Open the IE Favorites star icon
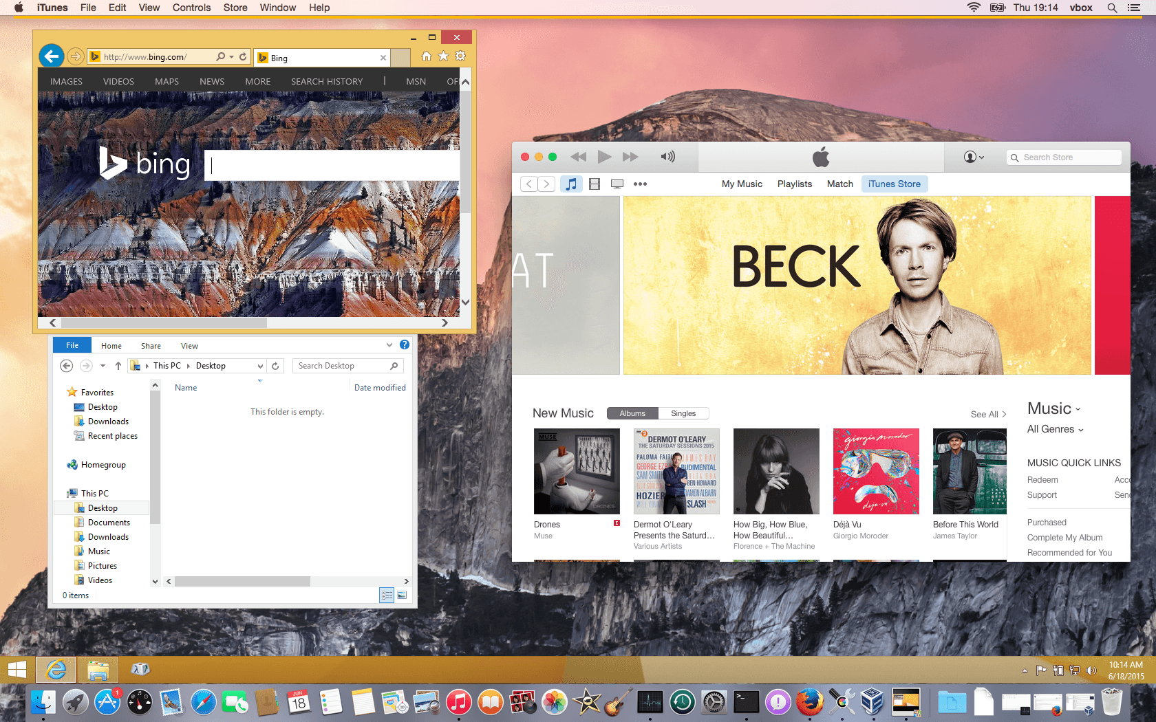 [x=444, y=56]
